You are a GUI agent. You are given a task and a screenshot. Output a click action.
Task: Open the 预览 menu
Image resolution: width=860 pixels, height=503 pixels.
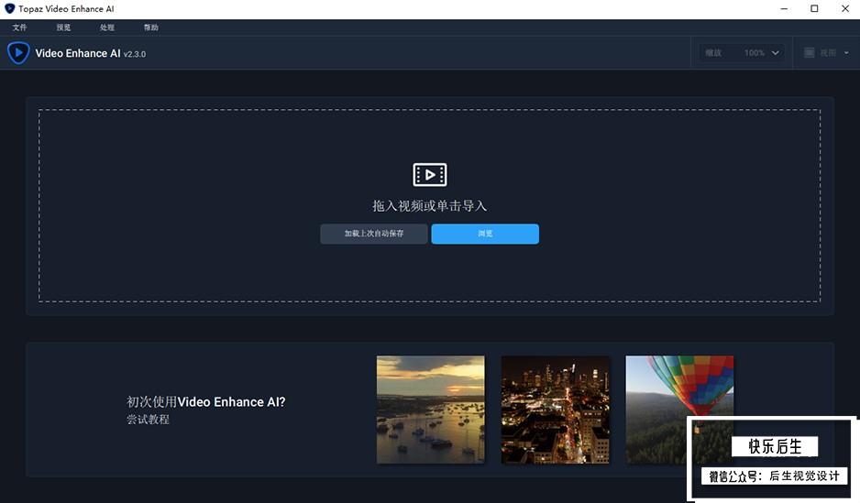63,27
